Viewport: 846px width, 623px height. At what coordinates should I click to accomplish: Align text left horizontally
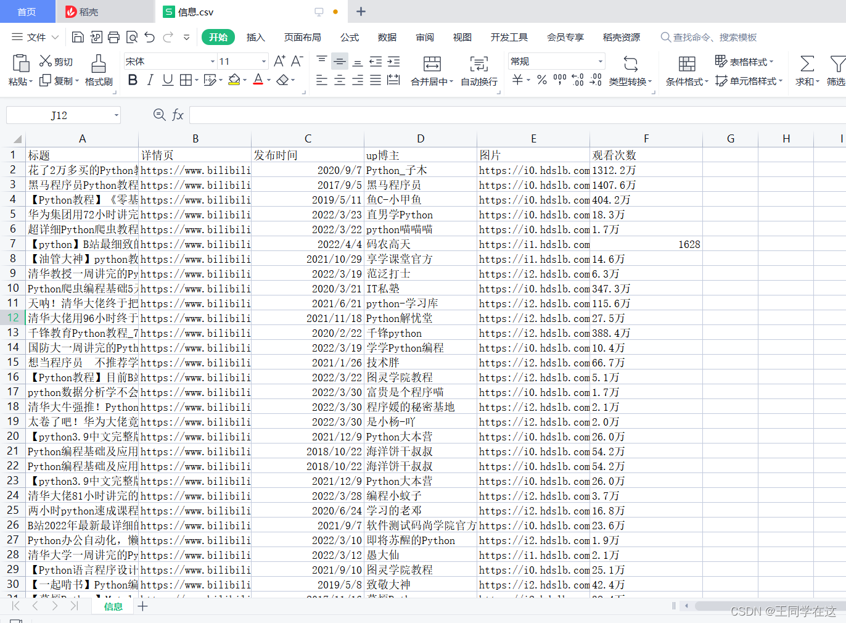click(x=322, y=80)
